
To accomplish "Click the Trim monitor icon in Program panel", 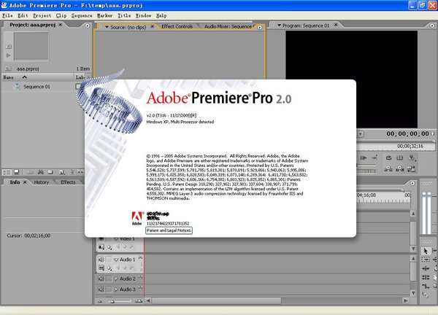I will pyautogui.click(x=411, y=168).
